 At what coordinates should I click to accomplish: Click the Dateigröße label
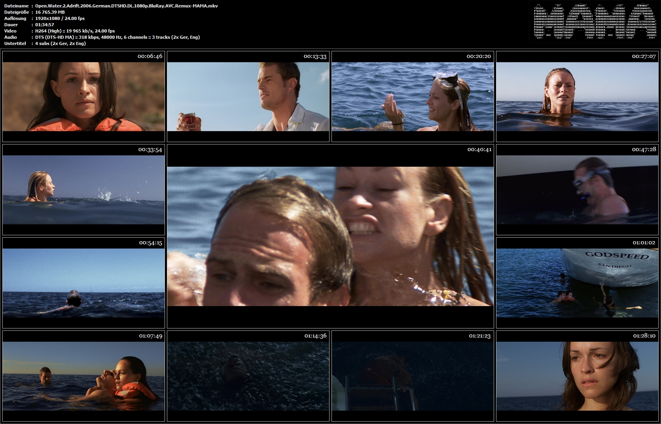[16, 12]
